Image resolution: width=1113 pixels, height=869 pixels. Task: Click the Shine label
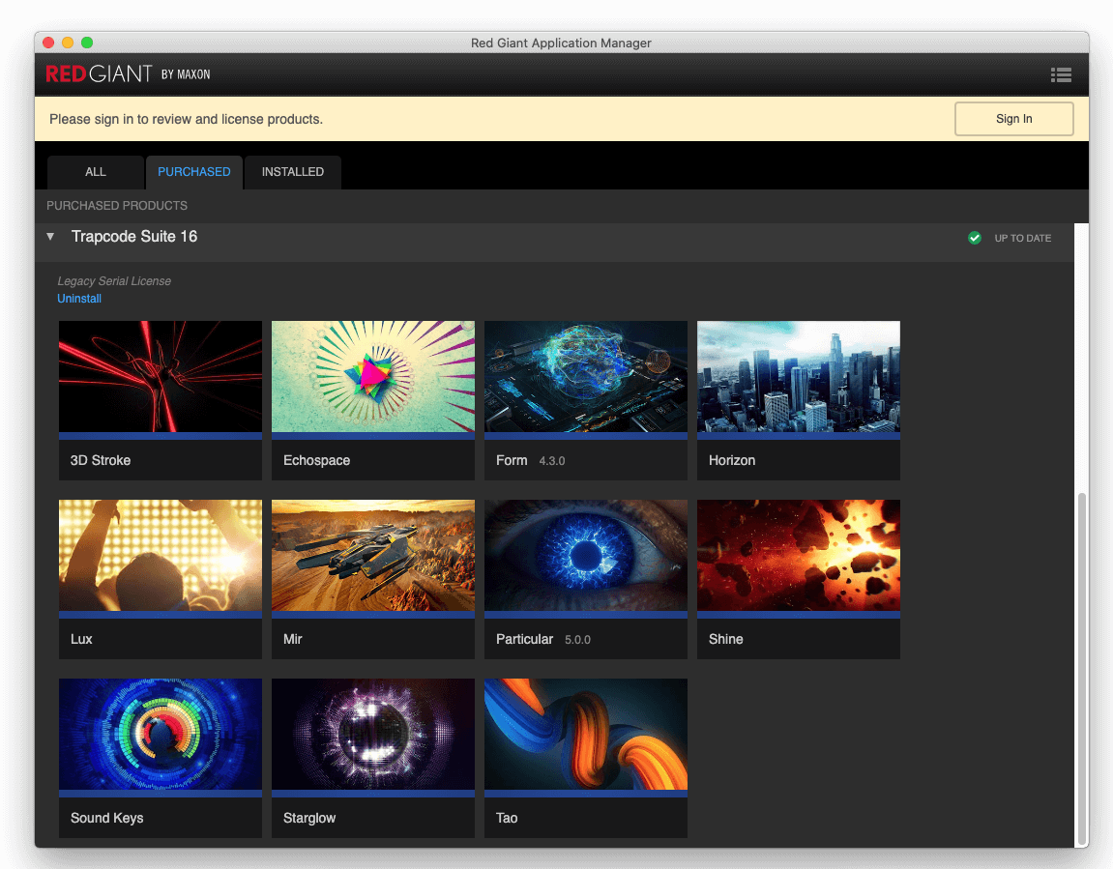coord(725,639)
